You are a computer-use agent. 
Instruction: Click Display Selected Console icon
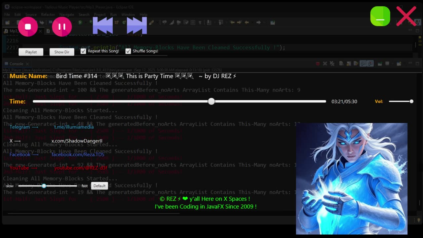(x=387, y=63)
